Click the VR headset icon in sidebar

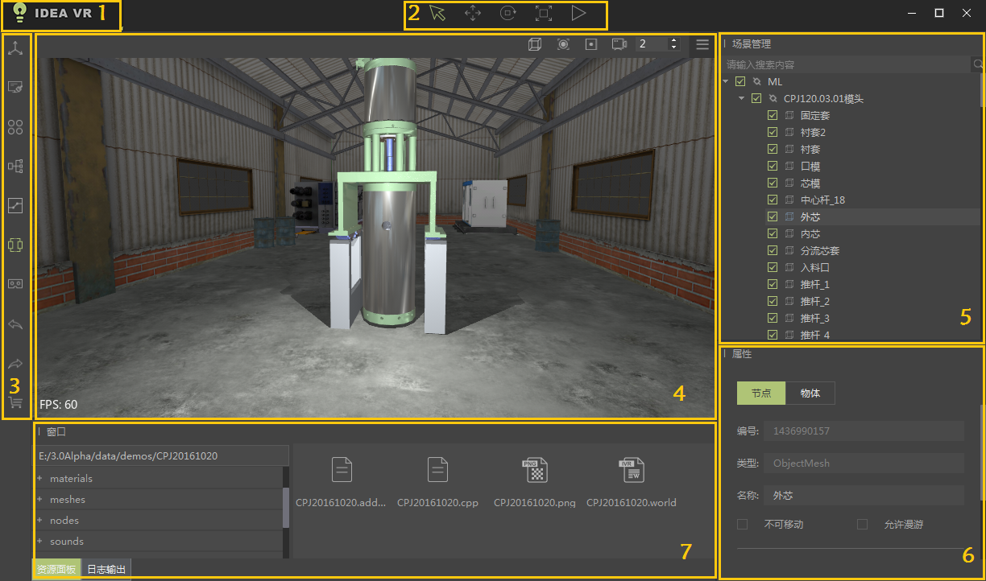point(15,284)
